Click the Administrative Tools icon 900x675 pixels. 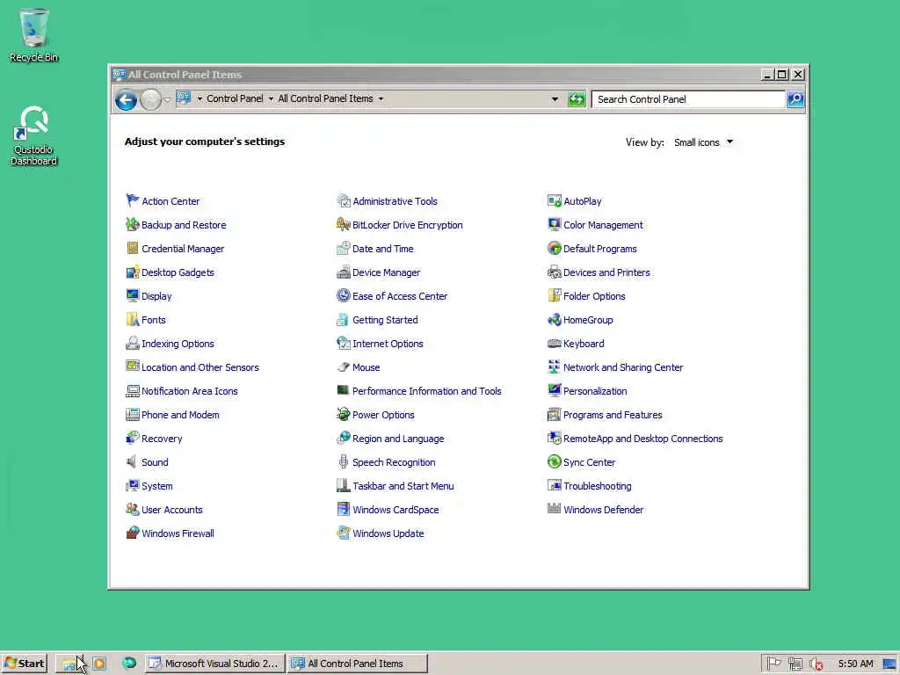(344, 200)
